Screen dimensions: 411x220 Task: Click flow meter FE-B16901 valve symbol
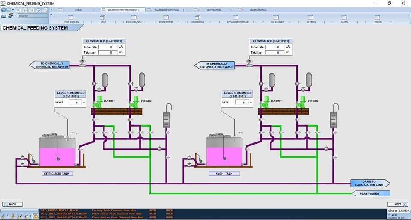pyautogui.click(x=249, y=63)
